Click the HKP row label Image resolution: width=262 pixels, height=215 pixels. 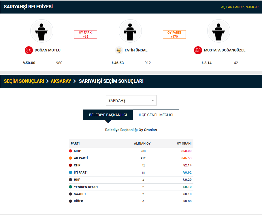pos(77,180)
